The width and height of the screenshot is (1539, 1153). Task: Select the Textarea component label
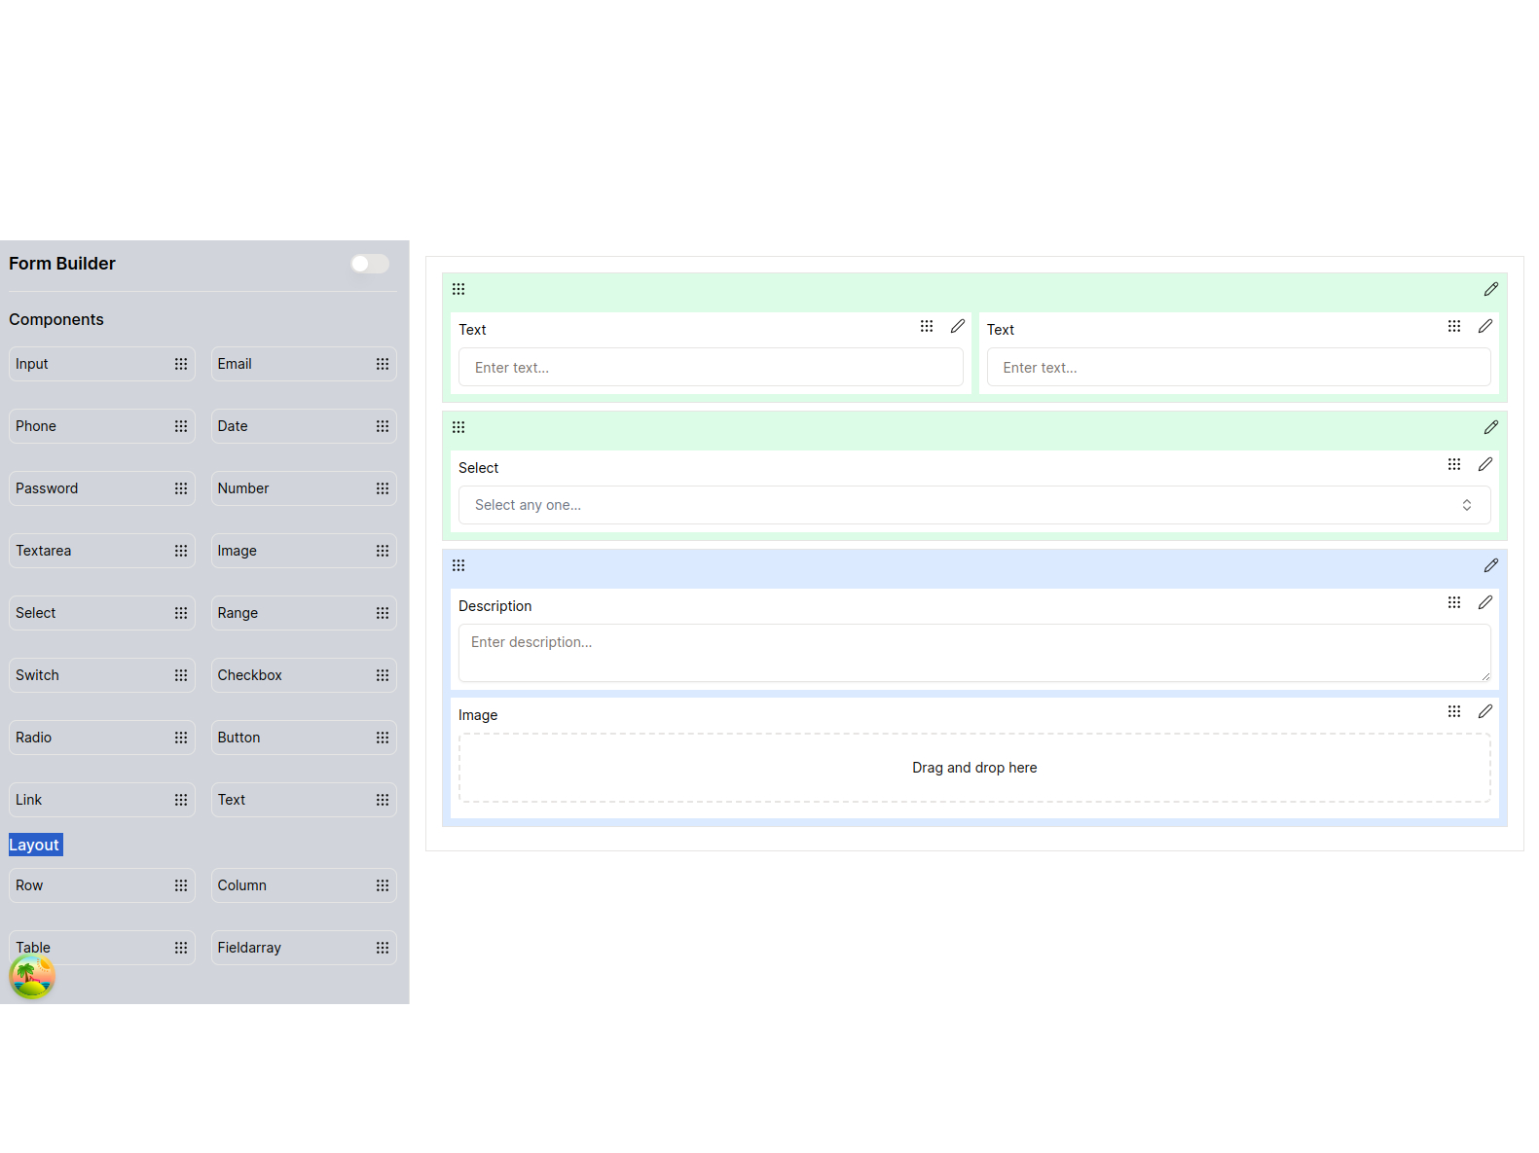[x=44, y=551]
